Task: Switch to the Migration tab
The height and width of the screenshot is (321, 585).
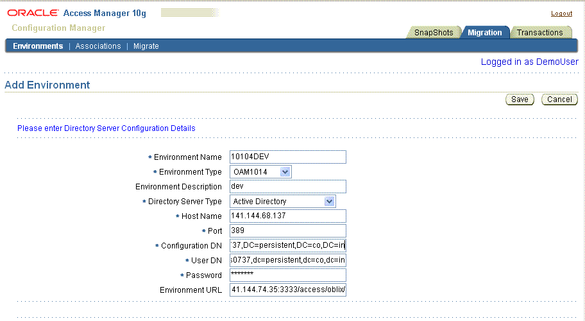Action: (x=485, y=33)
